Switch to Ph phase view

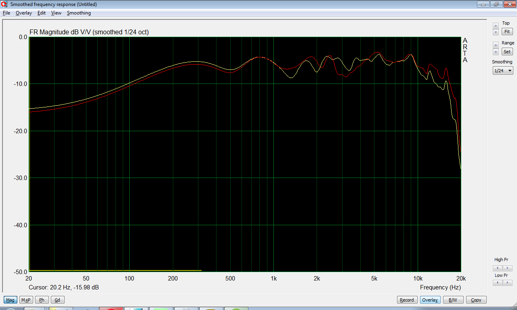pyautogui.click(x=42, y=300)
